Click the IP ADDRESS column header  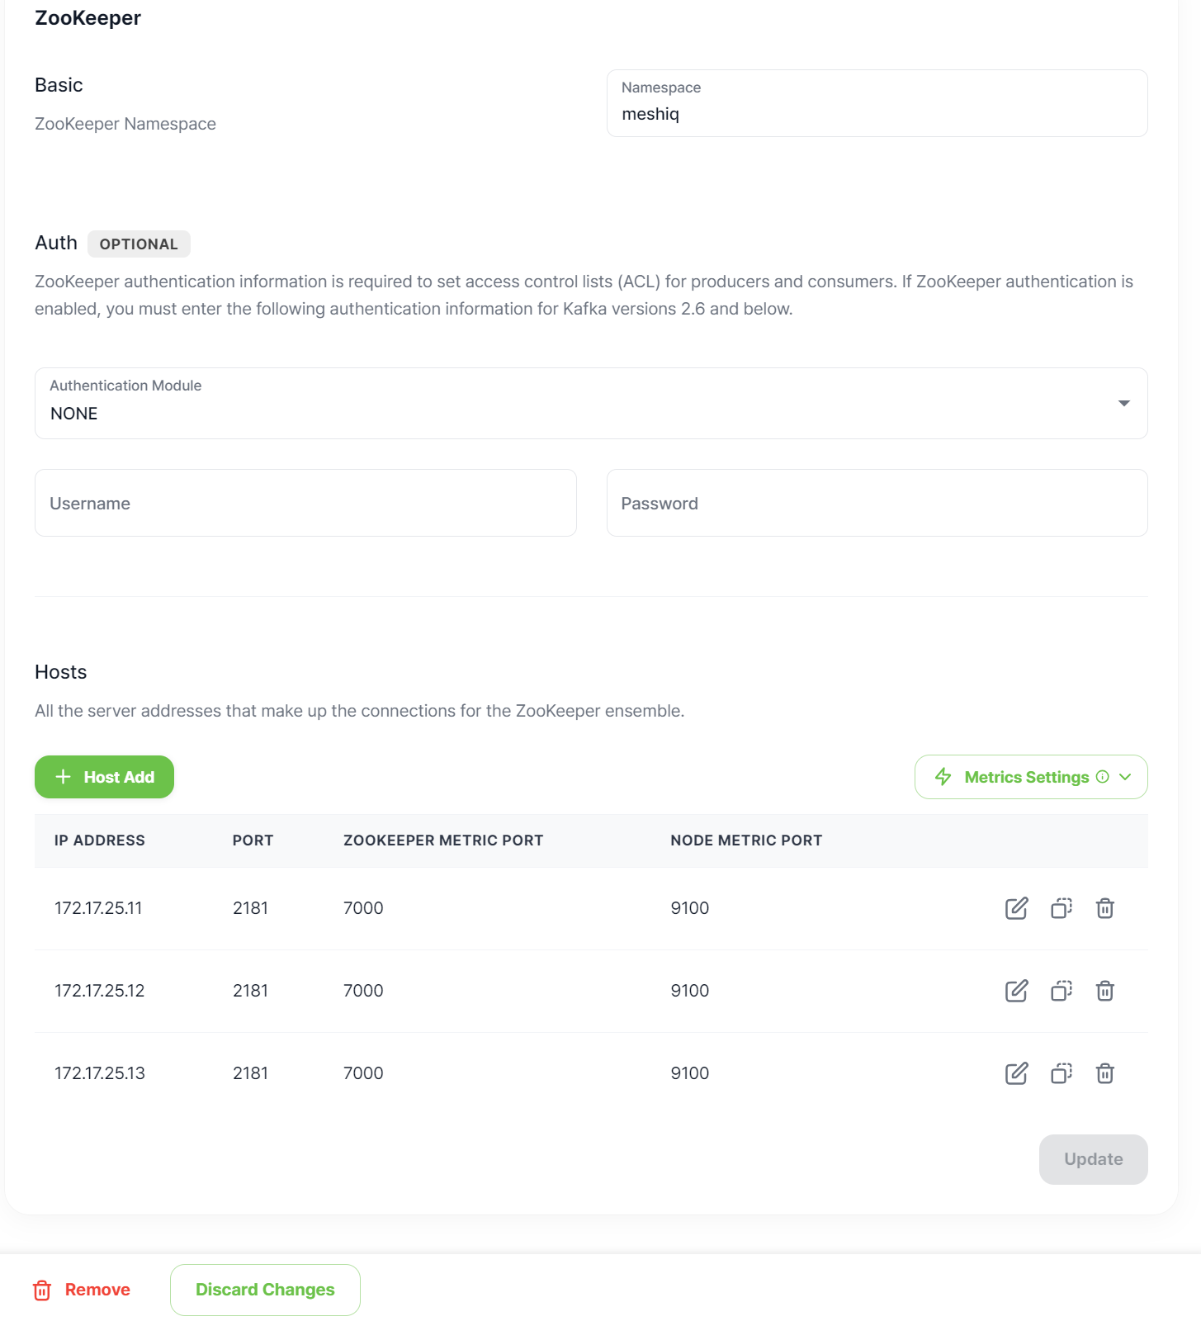[99, 840]
